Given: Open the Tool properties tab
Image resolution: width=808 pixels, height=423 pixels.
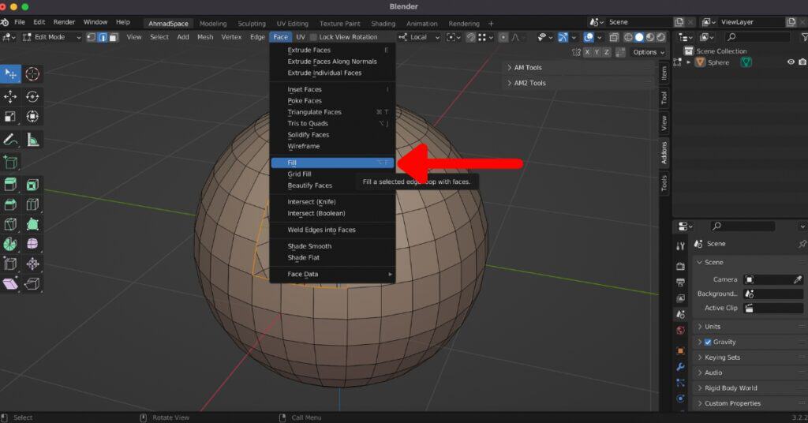Looking at the screenshot, I should pos(680,246).
